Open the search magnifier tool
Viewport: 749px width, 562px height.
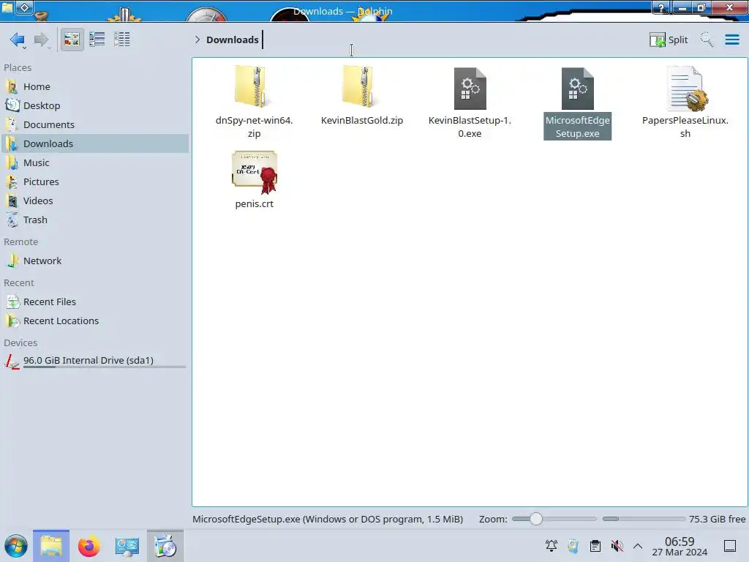pos(707,40)
